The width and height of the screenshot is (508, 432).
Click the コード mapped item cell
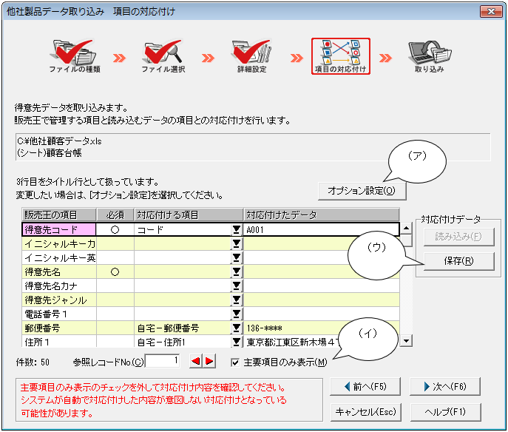(x=183, y=229)
